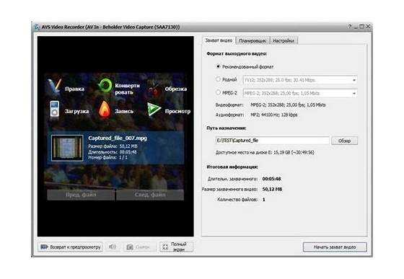
Task: Take a snapshot with Снимок button
Action: coord(141,247)
